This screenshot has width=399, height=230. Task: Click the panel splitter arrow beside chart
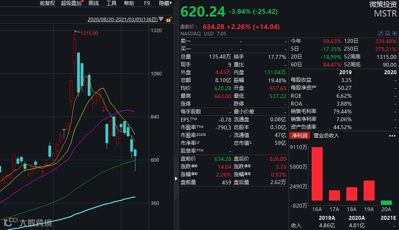click(176, 179)
